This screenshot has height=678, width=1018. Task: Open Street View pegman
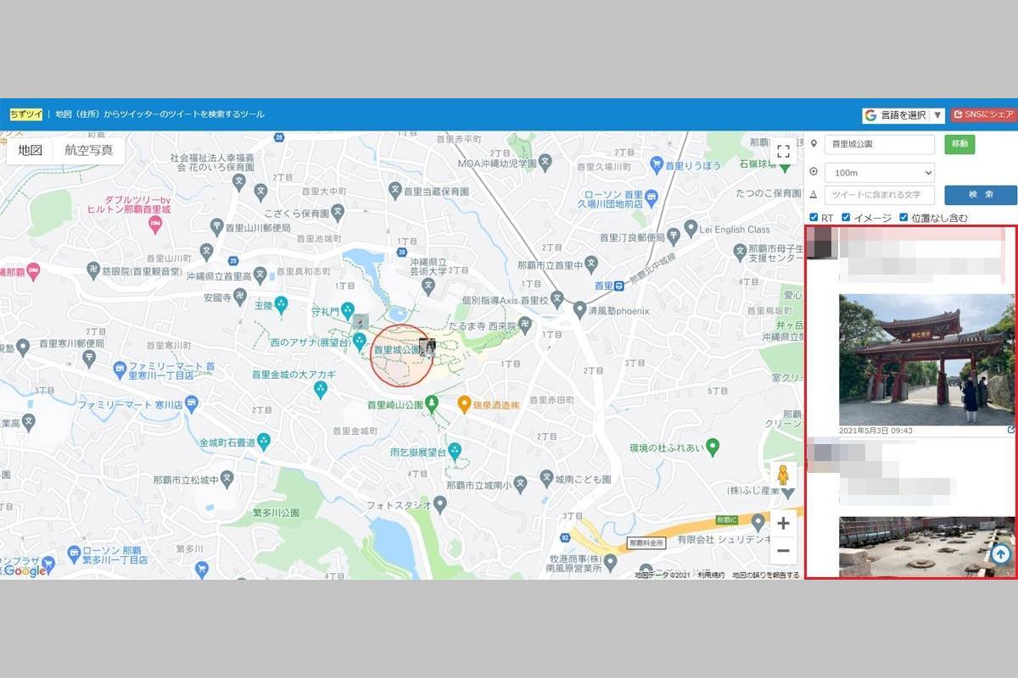click(x=783, y=475)
